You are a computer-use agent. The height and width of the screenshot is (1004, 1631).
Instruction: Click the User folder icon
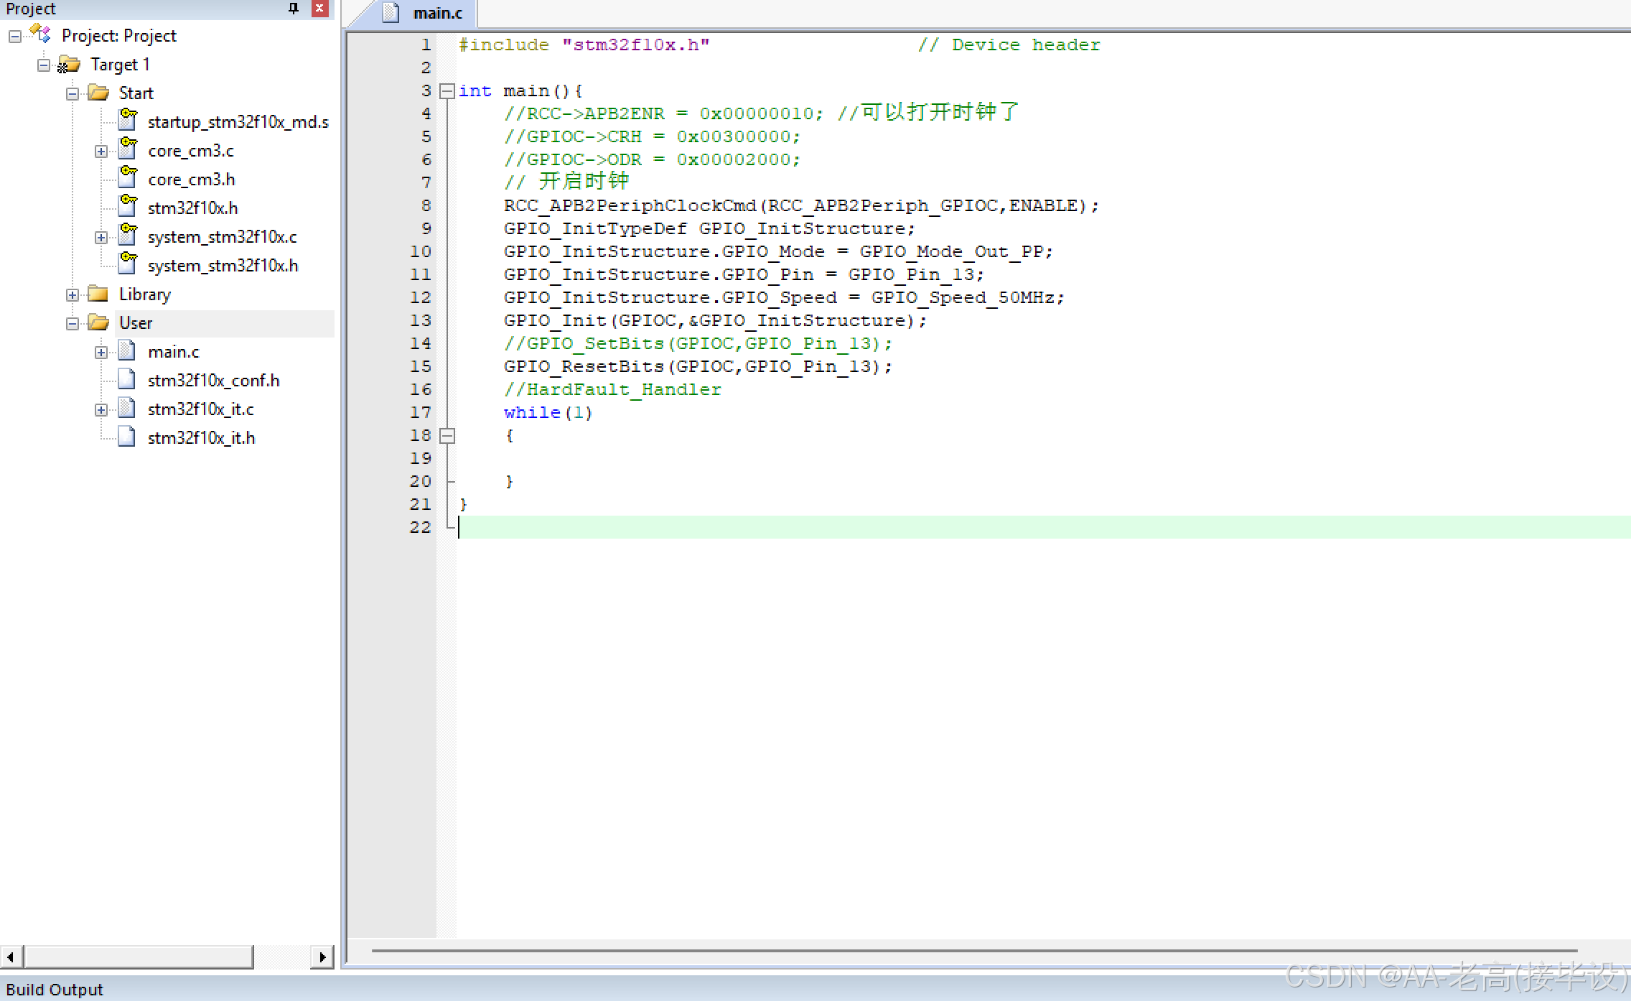[98, 322]
